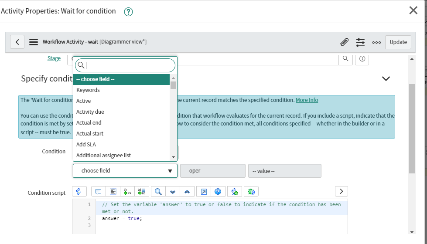Find next match down arrow
This screenshot has width=427, height=244.
pyautogui.click(x=173, y=192)
